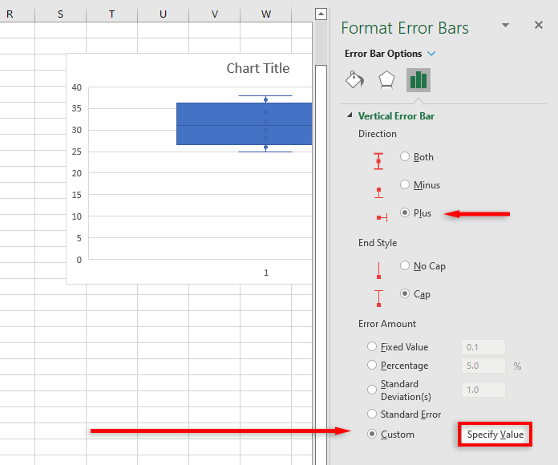Click the Error Bar Options heading text
The height and width of the screenshot is (465, 558).
383,54
